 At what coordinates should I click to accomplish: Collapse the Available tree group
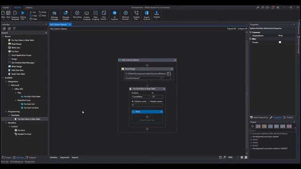pyautogui.click(x=3, y=78)
